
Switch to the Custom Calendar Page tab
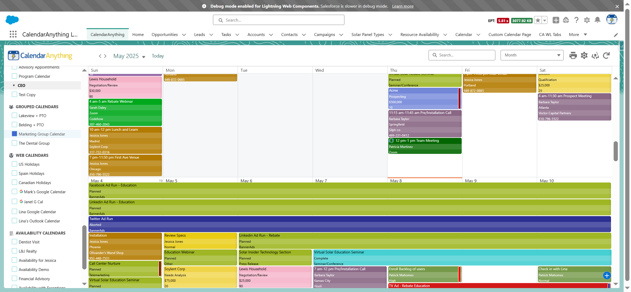(x=510, y=35)
